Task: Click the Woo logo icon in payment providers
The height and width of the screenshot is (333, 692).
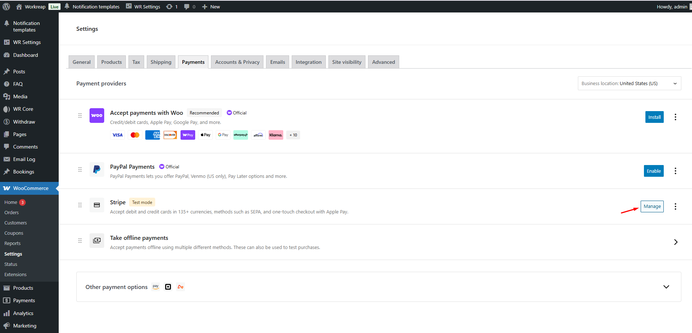Action: pyautogui.click(x=97, y=116)
